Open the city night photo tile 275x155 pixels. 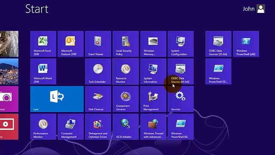click(9, 71)
